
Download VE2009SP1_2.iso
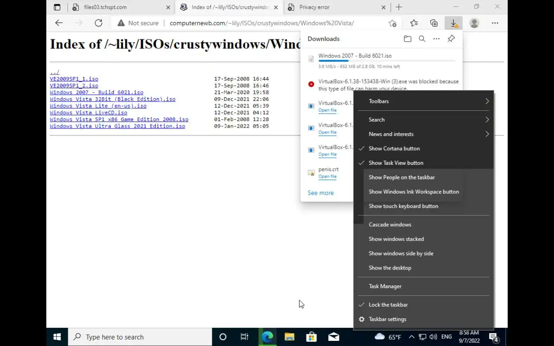pos(74,86)
